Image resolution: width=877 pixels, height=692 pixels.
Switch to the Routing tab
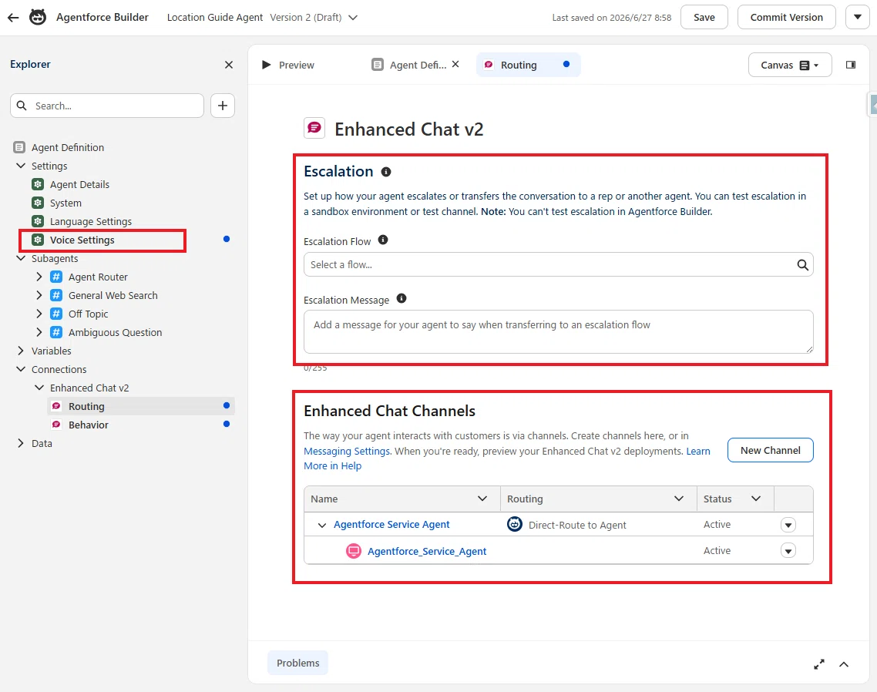(528, 65)
